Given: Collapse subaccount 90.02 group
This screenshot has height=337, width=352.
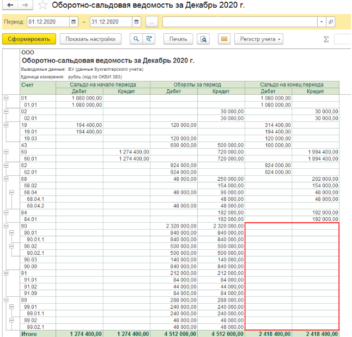Looking at the screenshot, I should click(11, 246).
